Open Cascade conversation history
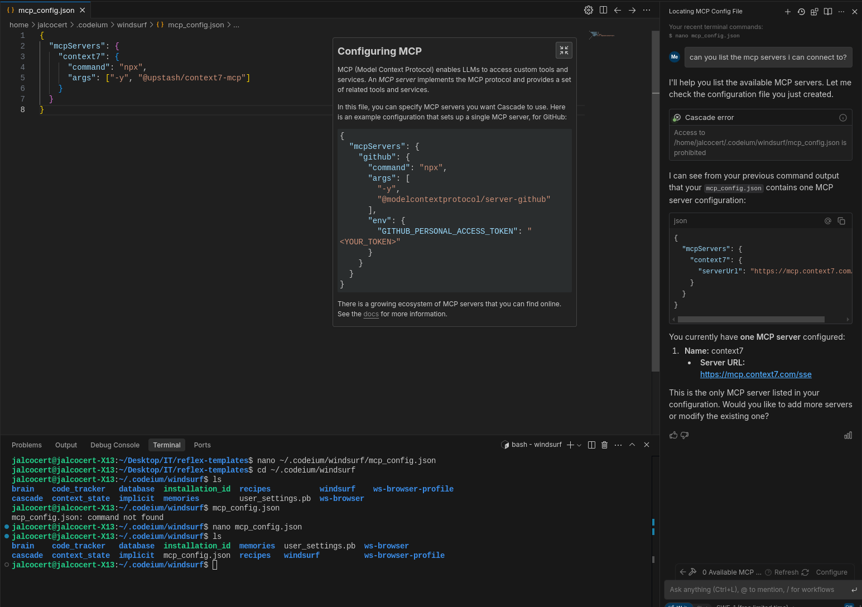The image size is (862, 607). tap(801, 11)
